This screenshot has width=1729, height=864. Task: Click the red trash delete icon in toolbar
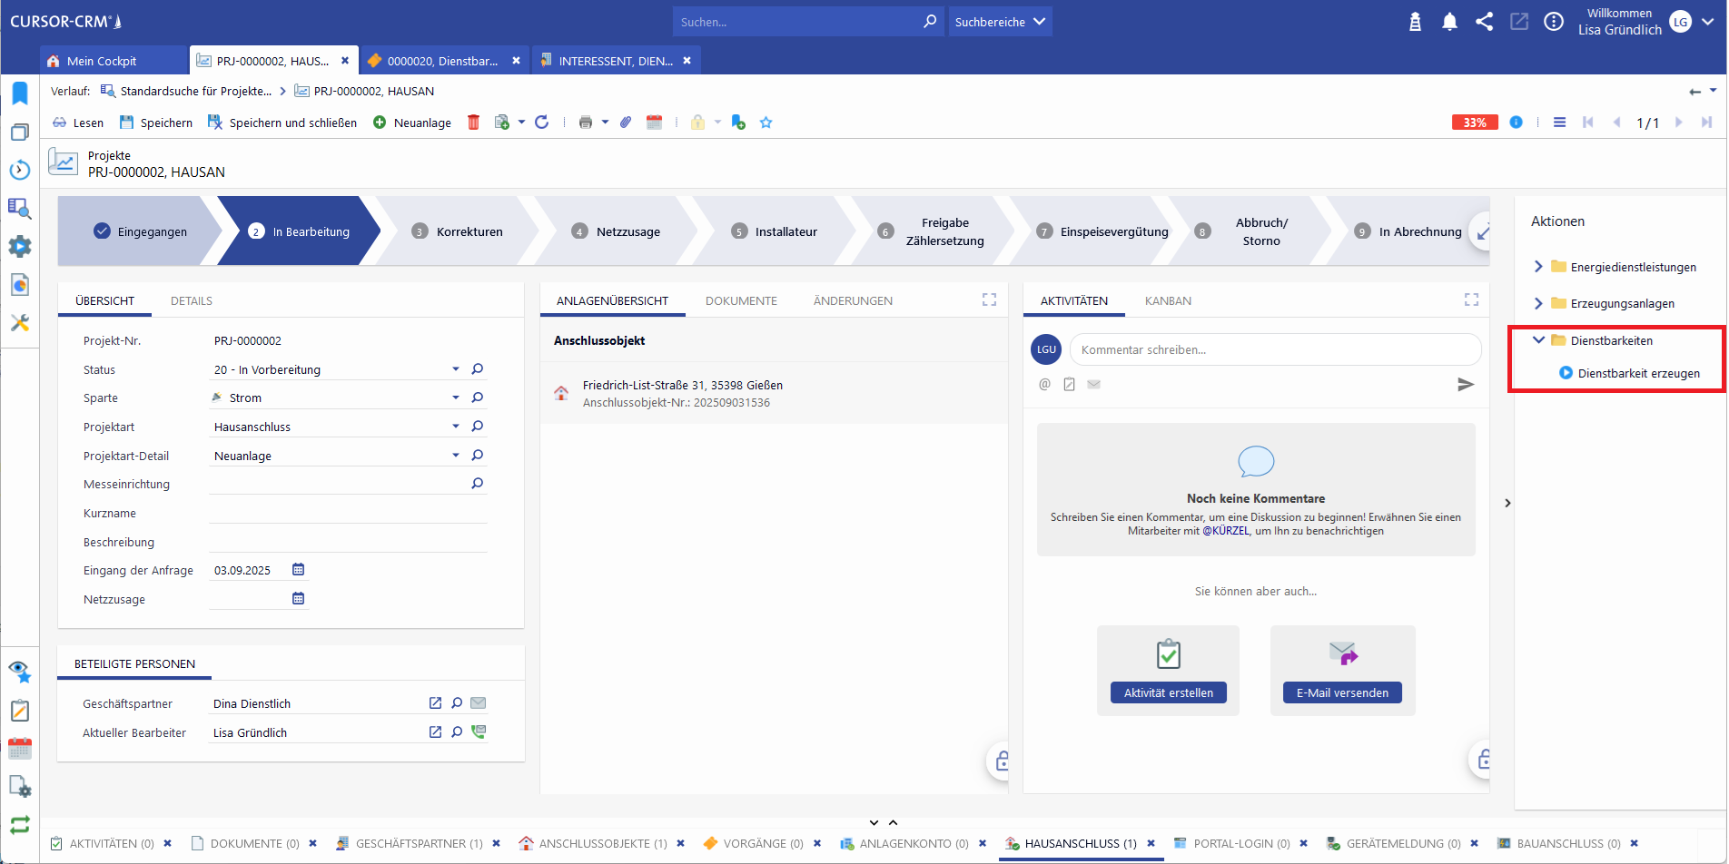(473, 123)
